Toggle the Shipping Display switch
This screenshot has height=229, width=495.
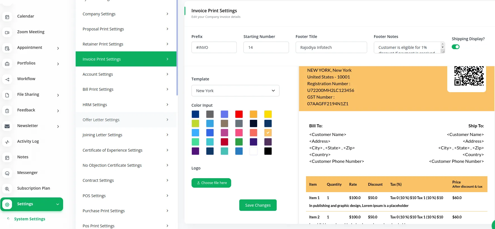coord(455,47)
